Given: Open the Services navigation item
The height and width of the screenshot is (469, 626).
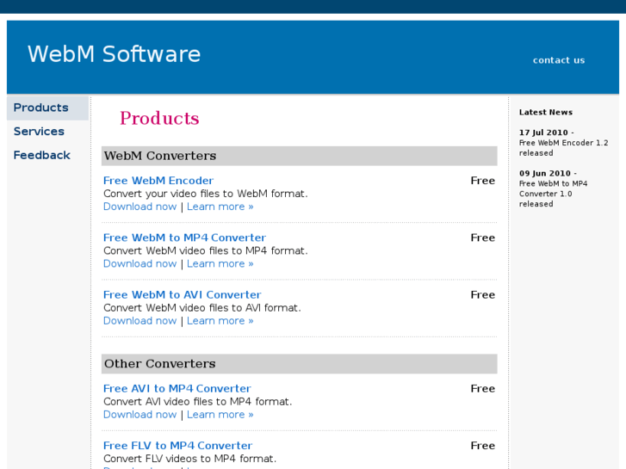Looking at the screenshot, I should coord(39,132).
